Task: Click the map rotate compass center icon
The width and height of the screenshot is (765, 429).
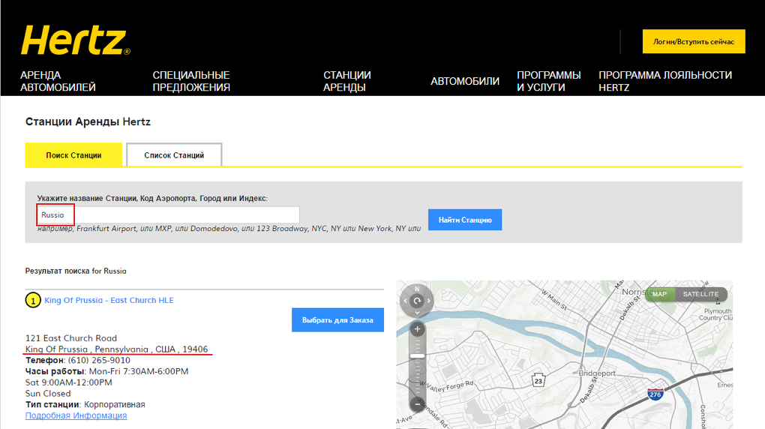Action: 417,301
